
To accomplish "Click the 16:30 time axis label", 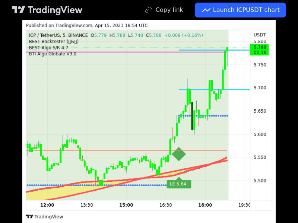I will point(166,205).
